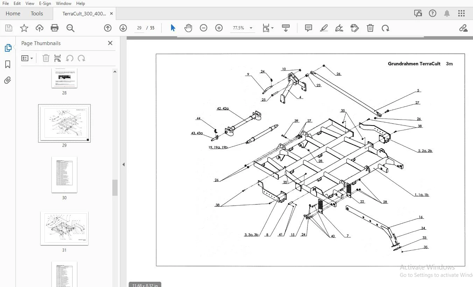Save the document with the floppy disk icon
Viewport: 473px width, 287px height.
9,28
